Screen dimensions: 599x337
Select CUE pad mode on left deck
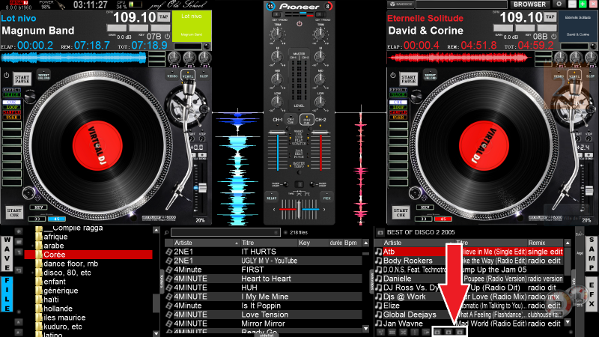(x=12, y=103)
